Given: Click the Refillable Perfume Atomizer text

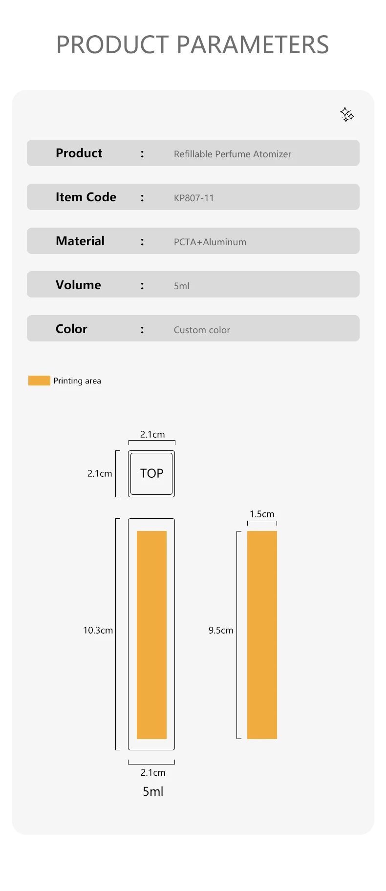Looking at the screenshot, I should point(233,154).
